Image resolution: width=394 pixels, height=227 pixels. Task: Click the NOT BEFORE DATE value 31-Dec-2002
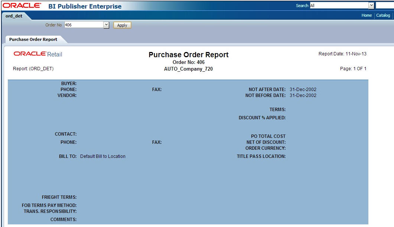303,95
